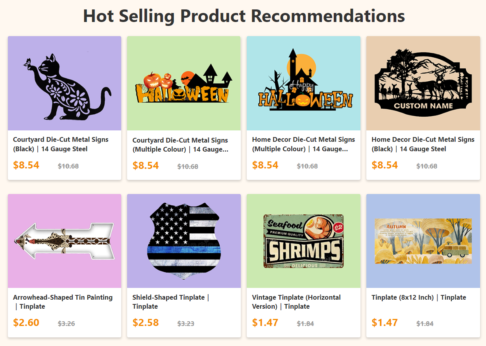Image resolution: width=486 pixels, height=346 pixels.
Task: View the CUSTOM NAME deer sign image
Action: point(423,83)
